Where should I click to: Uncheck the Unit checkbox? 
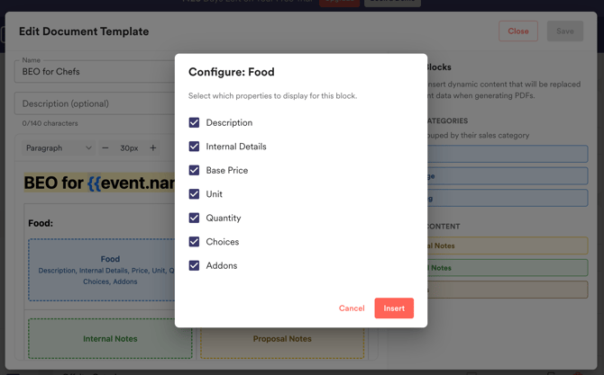click(194, 194)
